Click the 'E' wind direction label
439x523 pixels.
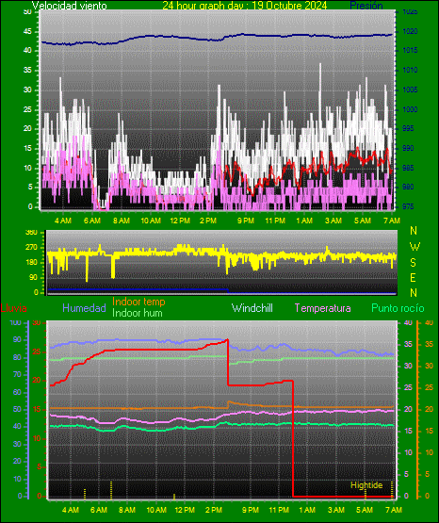413,278
